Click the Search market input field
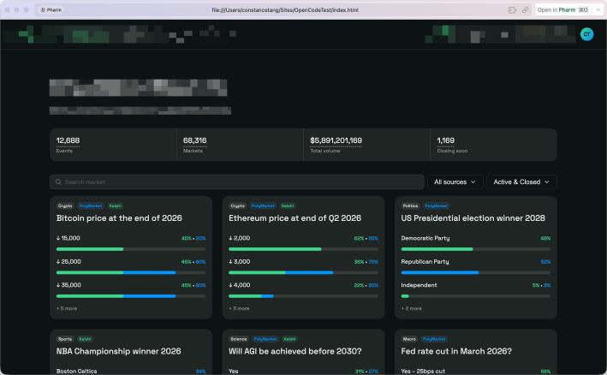The width and height of the screenshot is (607, 375). click(x=240, y=182)
